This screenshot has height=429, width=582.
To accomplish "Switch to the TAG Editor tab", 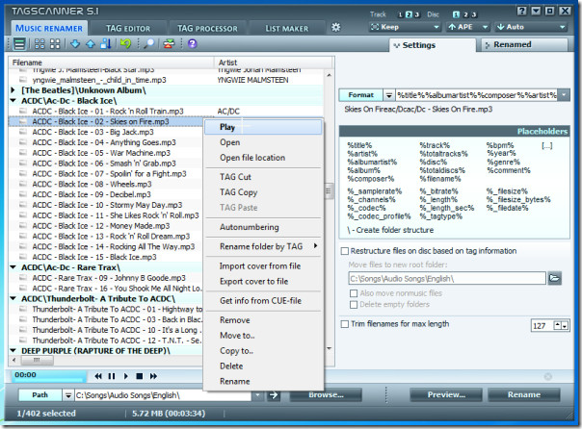I will (x=128, y=28).
